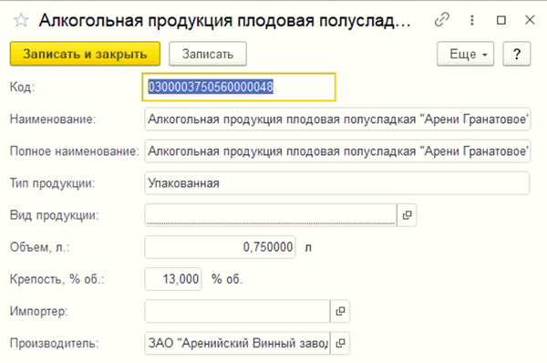Click the 'Полное наименование:' label
Screen dimensions: 547x363
(x=75, y=151)
